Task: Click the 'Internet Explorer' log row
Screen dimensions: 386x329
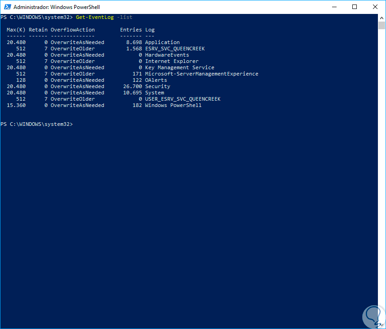Action: (172, 61)
